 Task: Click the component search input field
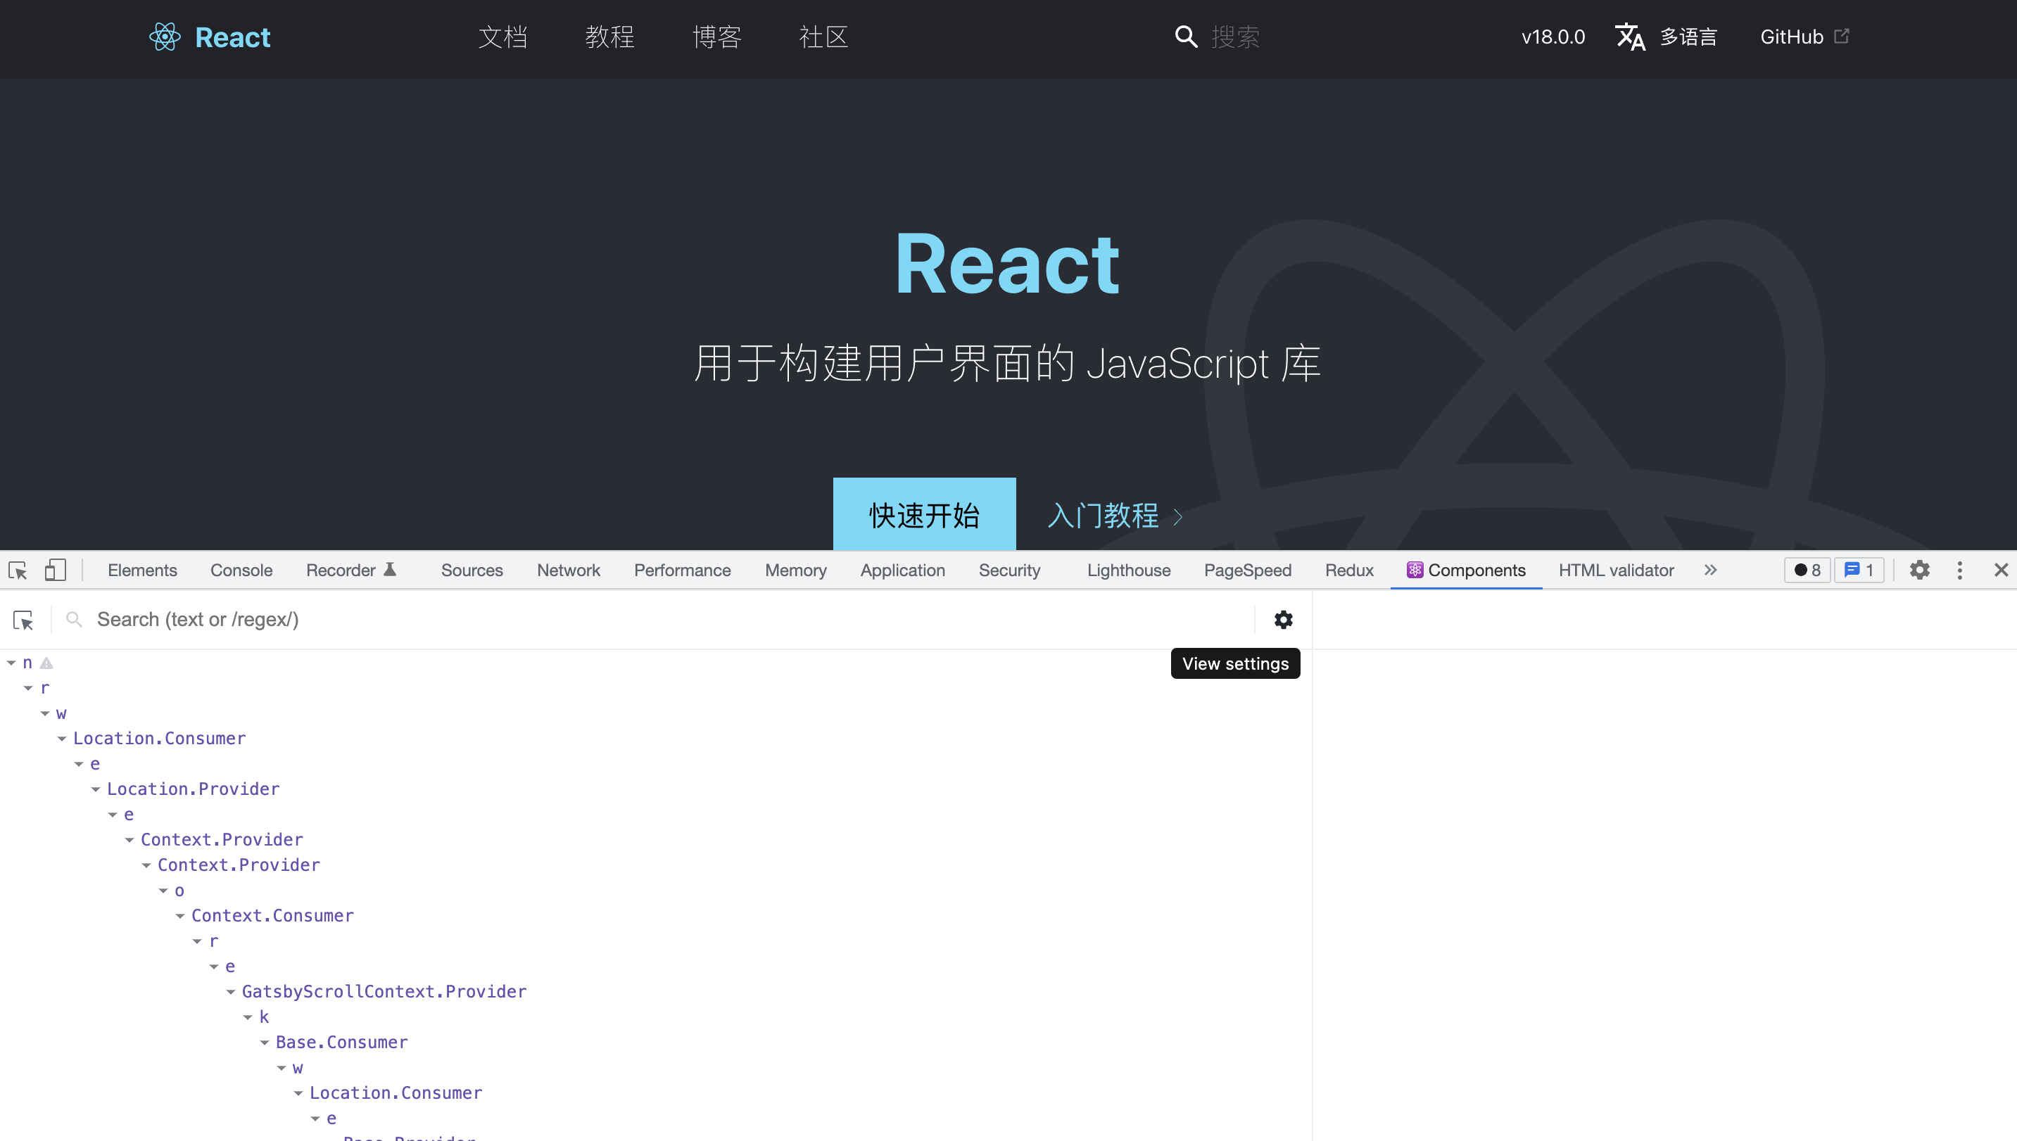[627, 620]
